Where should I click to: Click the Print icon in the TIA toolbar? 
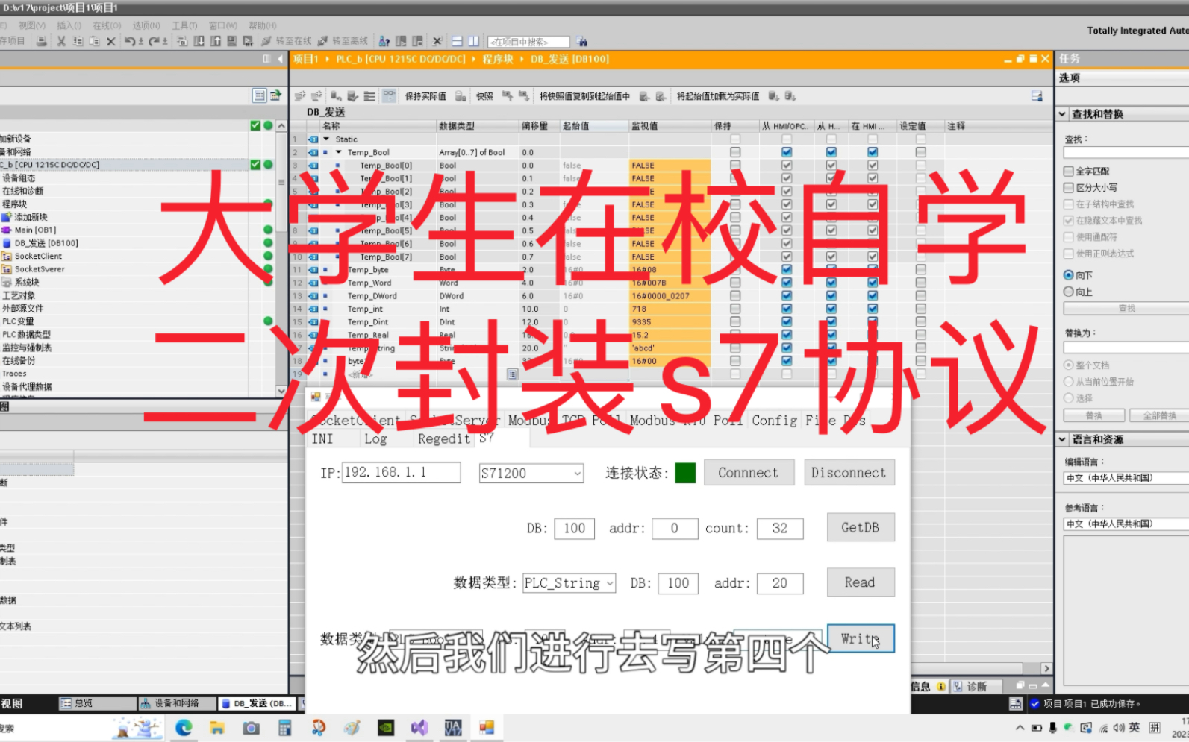pos(42,42)
